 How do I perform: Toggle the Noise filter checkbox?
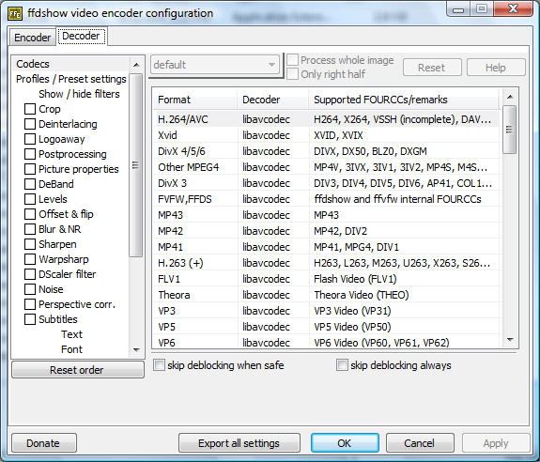pyautogui.click(x=30, y=289)
